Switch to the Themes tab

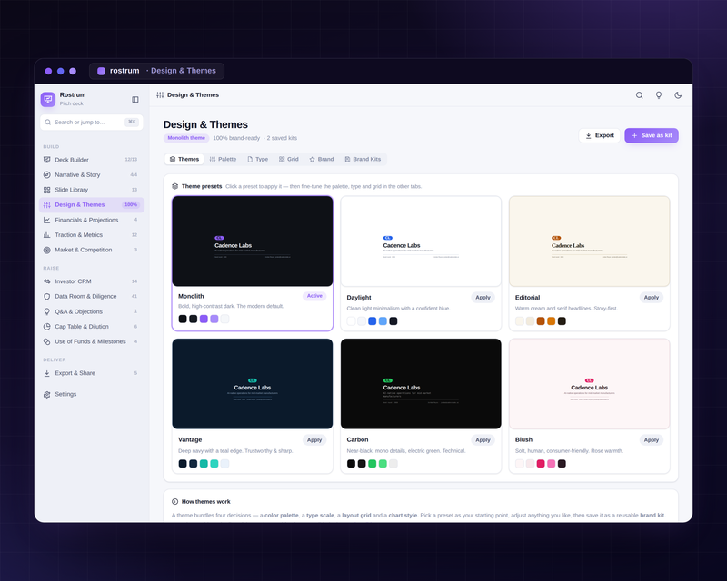coord(184,159)
